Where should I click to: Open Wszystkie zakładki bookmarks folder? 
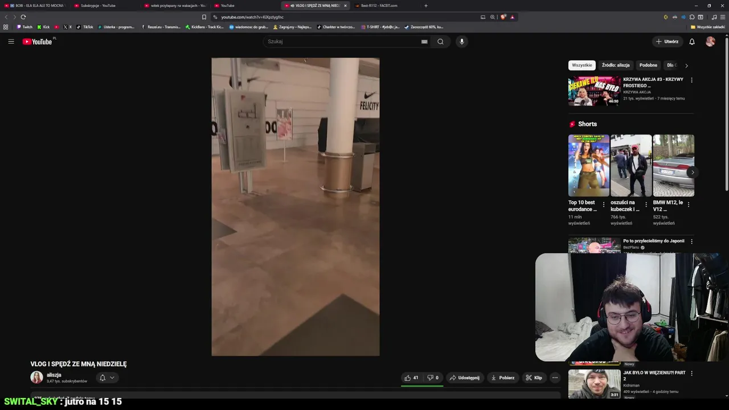coord(707,27)
